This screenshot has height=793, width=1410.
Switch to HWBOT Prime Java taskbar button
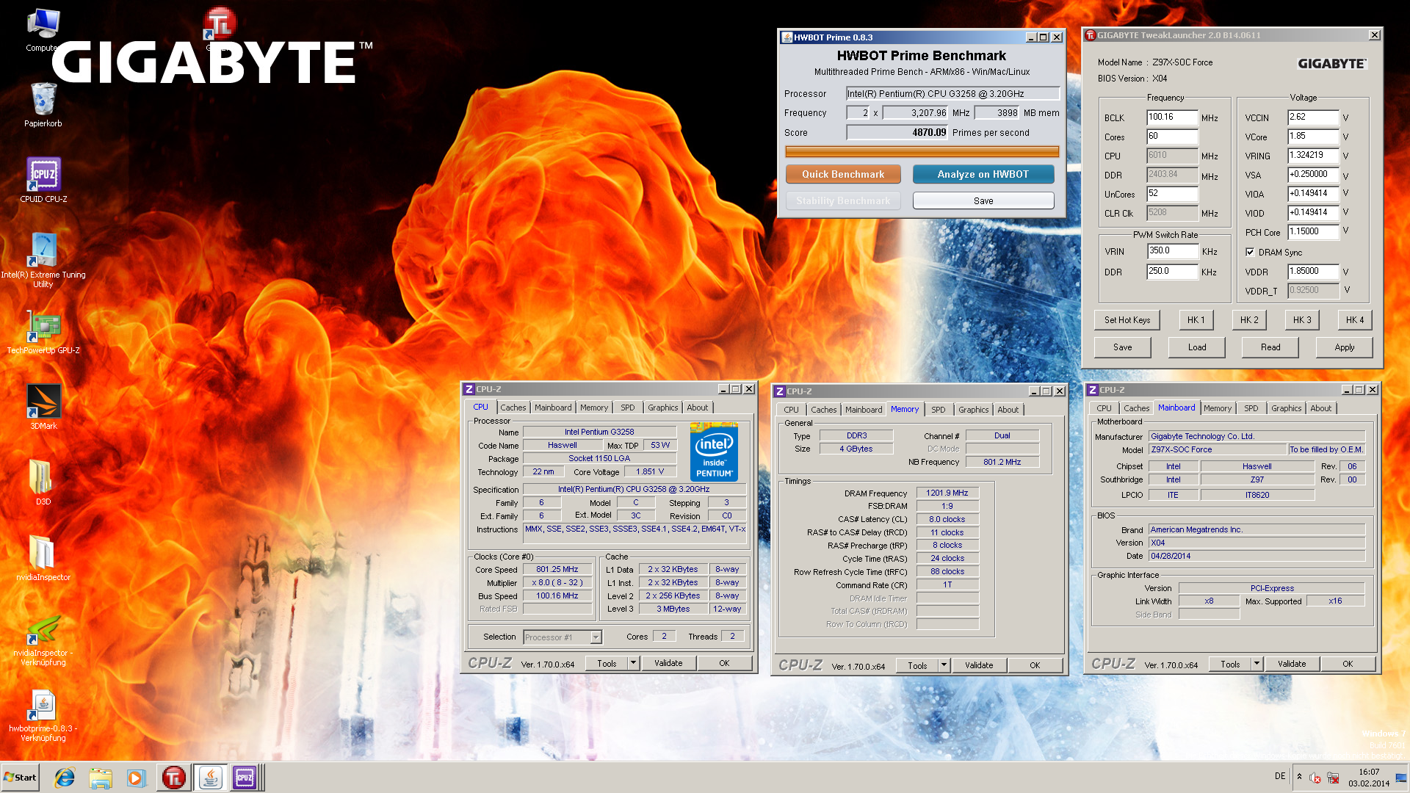[x=210, y=778]
